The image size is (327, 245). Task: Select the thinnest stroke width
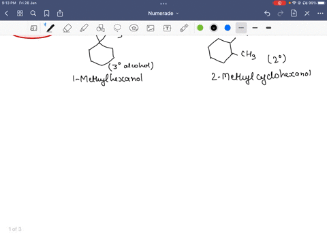click(241, 28)
